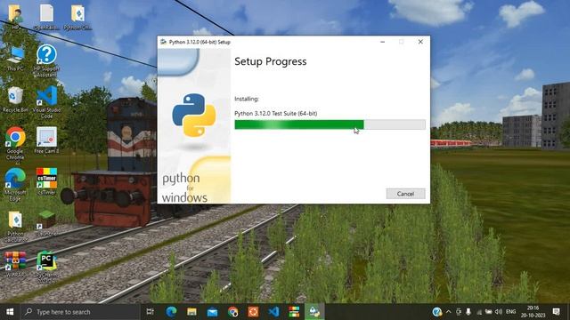Viewport: 570px width, 320px height.
Task: Open Task View on taskbar
Action: pyautogui.click(x=151, y=312)
